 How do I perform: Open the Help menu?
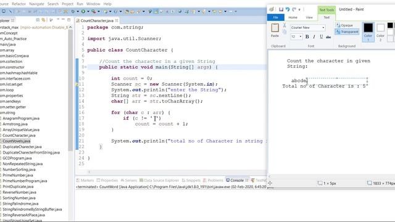click(107, 4)
